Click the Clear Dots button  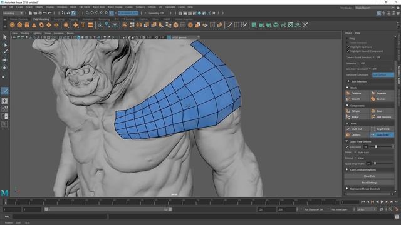point(369,176)
